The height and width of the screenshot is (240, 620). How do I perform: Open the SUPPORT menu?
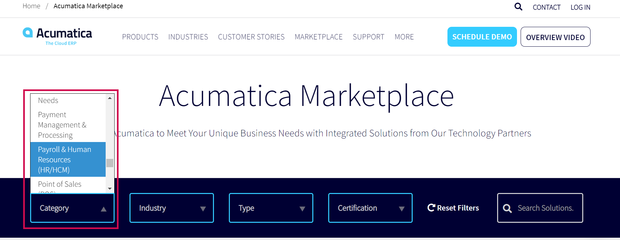369,37
